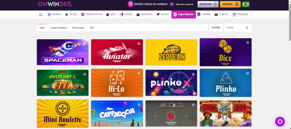Image resolution: width=291 pixels, height=129 pixels.
Task: Favorite Multi Hot 5 with its star
Action: tap(85, 74)
